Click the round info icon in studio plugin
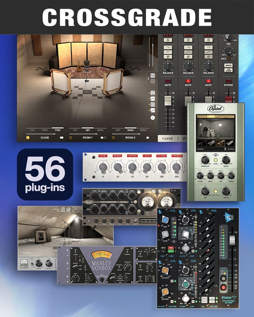The image size is (254, 317). [x=152, y=118]
